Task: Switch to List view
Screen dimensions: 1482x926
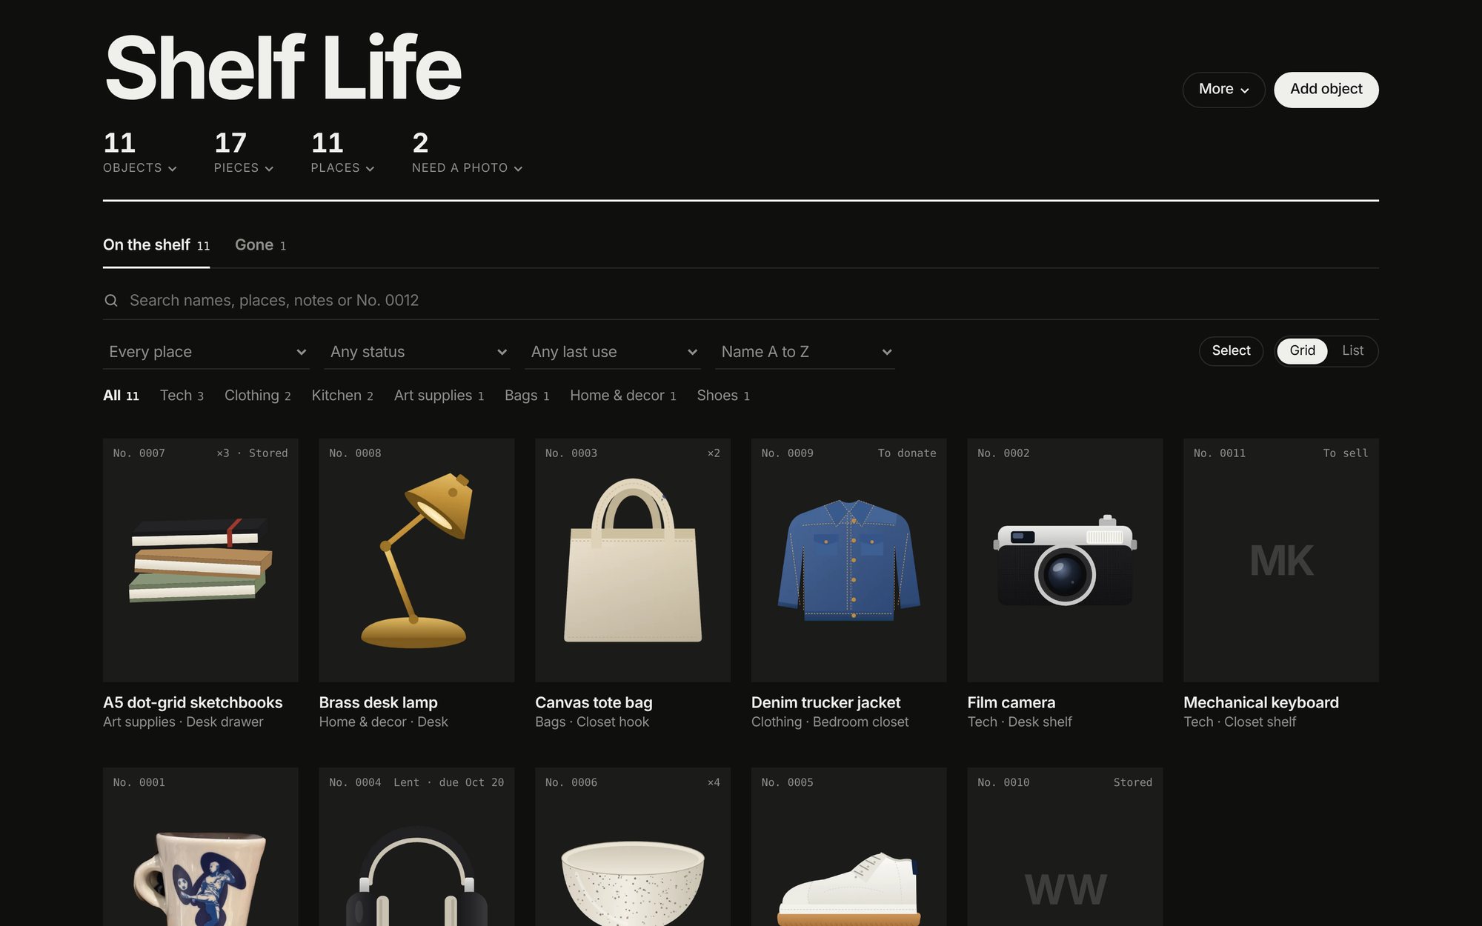Action: click(1352, 351)
